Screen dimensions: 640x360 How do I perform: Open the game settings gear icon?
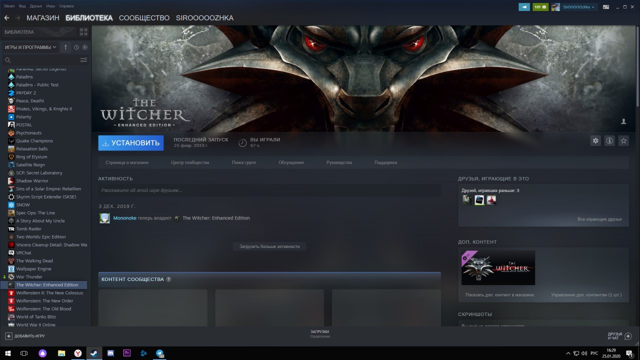595,141
